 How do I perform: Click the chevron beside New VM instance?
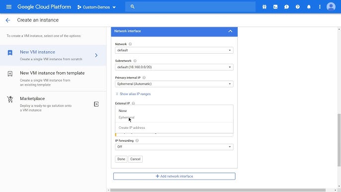tap(96, 55)
